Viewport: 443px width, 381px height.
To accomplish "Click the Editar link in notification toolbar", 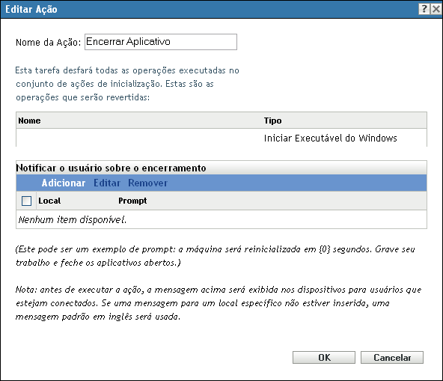I will coord(107,183).
